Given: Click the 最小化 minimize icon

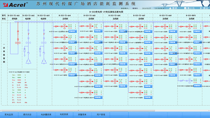Looking at the screenshot, I should point(185,8).
